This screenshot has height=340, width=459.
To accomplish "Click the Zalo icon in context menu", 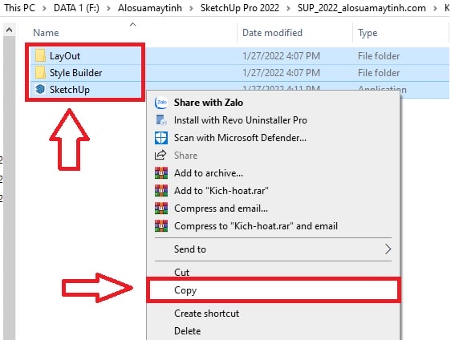I will (161, 103).
